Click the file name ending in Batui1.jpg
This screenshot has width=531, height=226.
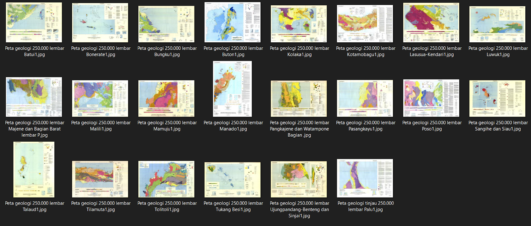click(x=35, y=51)
